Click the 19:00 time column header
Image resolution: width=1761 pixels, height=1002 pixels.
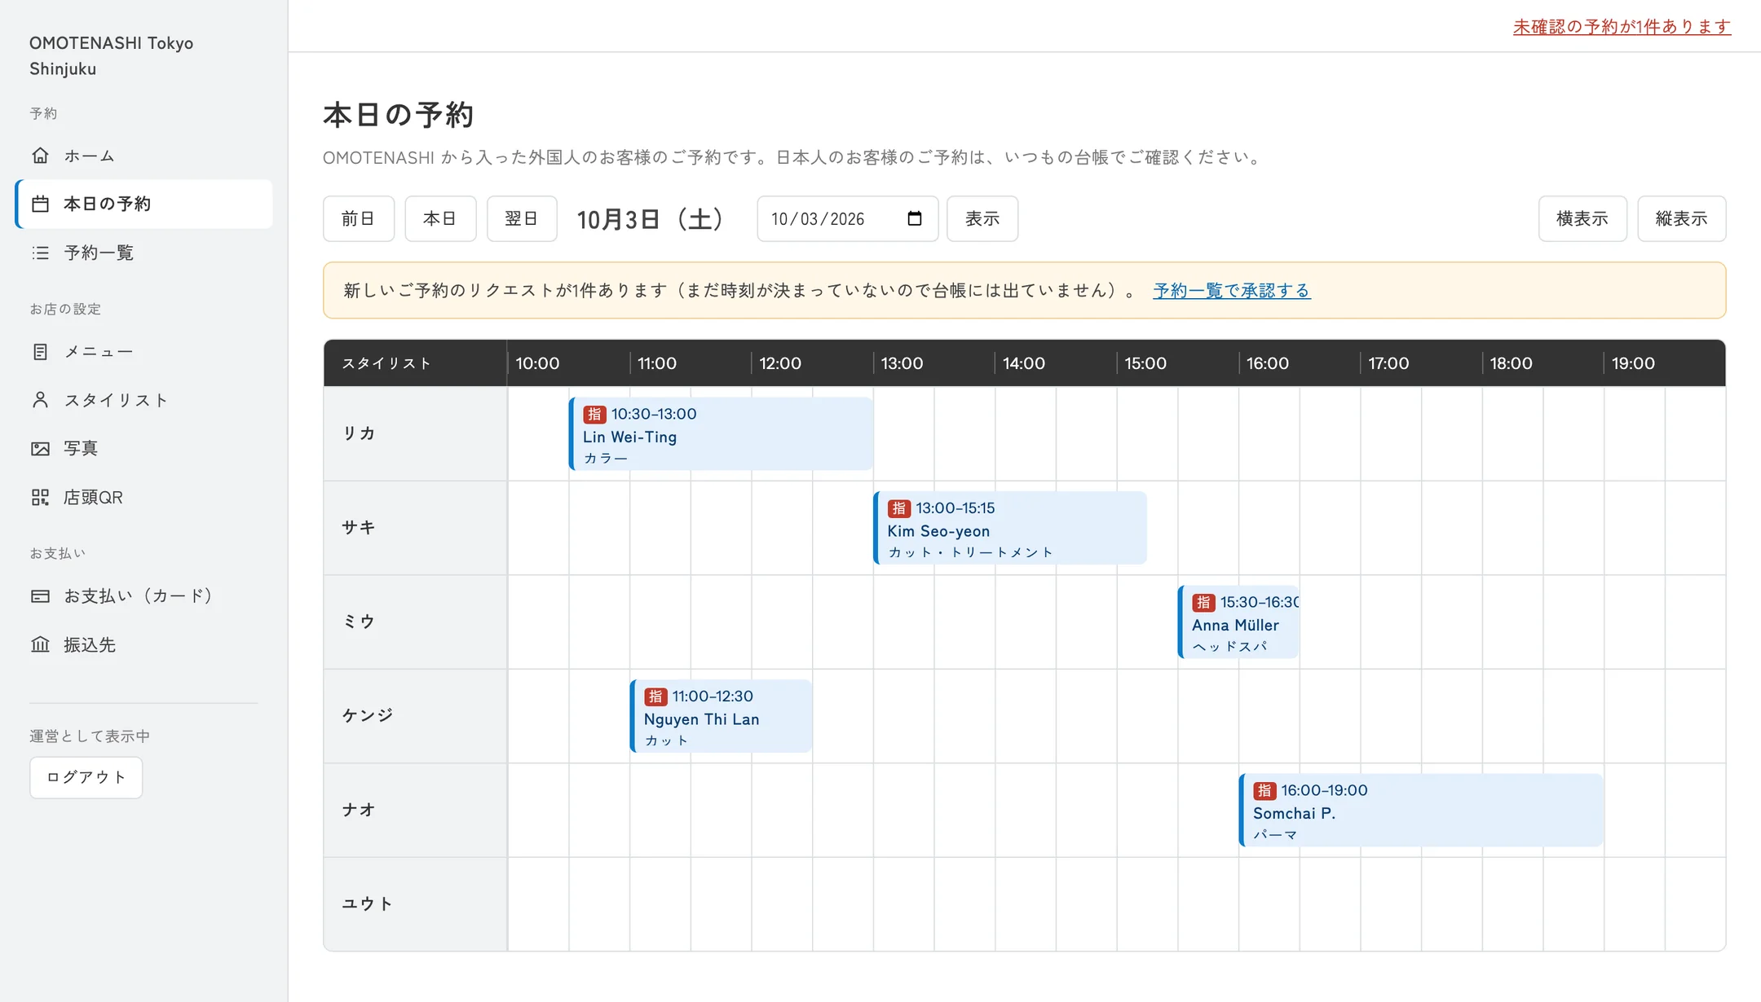click(x=1633, y=363)
